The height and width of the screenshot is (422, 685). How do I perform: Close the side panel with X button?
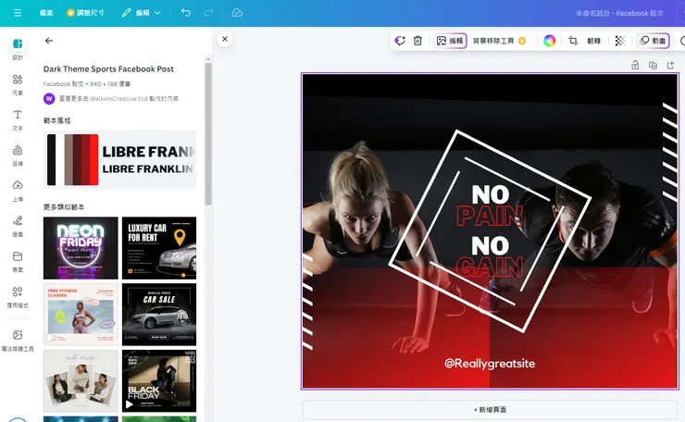point(225,39)
